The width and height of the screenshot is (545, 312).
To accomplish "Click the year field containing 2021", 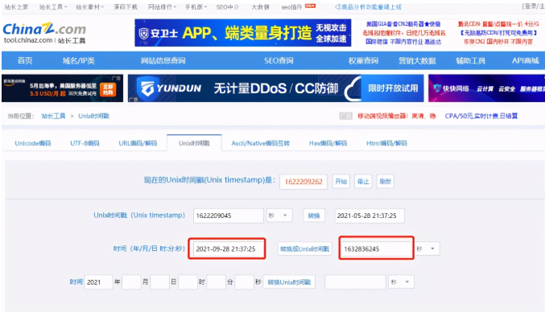I will coord(98,282).
